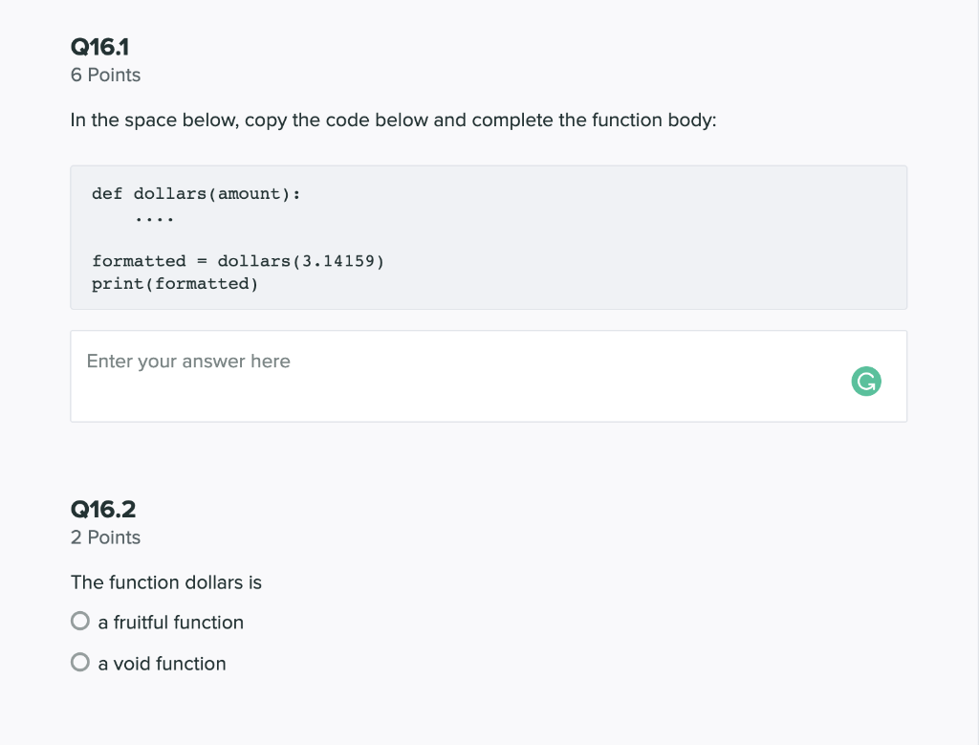
Task: Click the '2 Points' label under Q16.2
Action: [x=105, y=537]
